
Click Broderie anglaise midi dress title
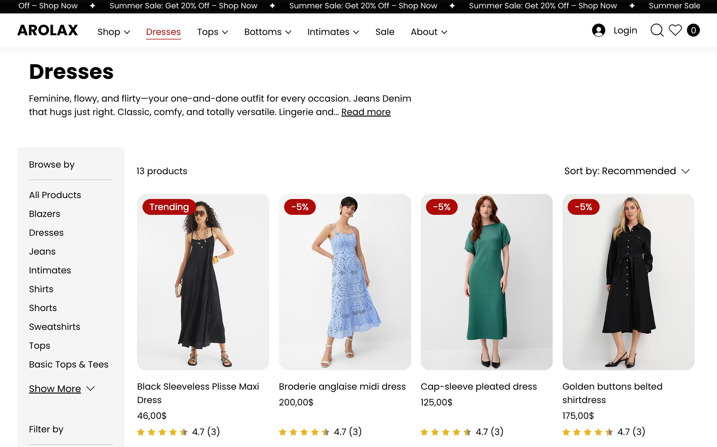coord(342,387)
